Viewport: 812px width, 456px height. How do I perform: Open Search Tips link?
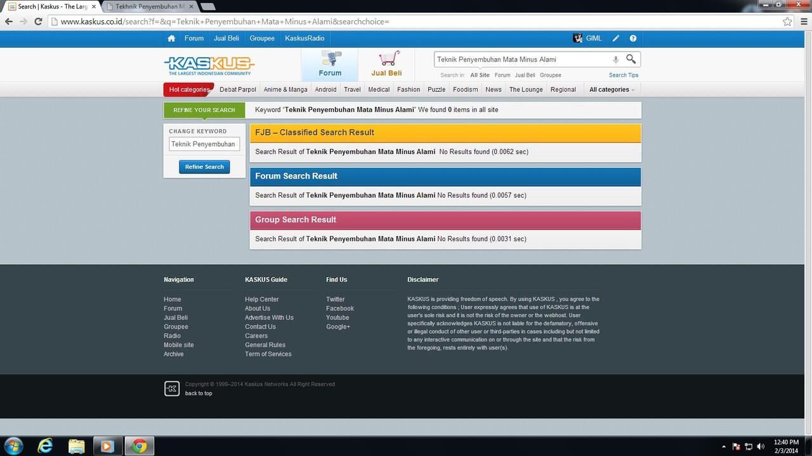(x=624, y=75)
